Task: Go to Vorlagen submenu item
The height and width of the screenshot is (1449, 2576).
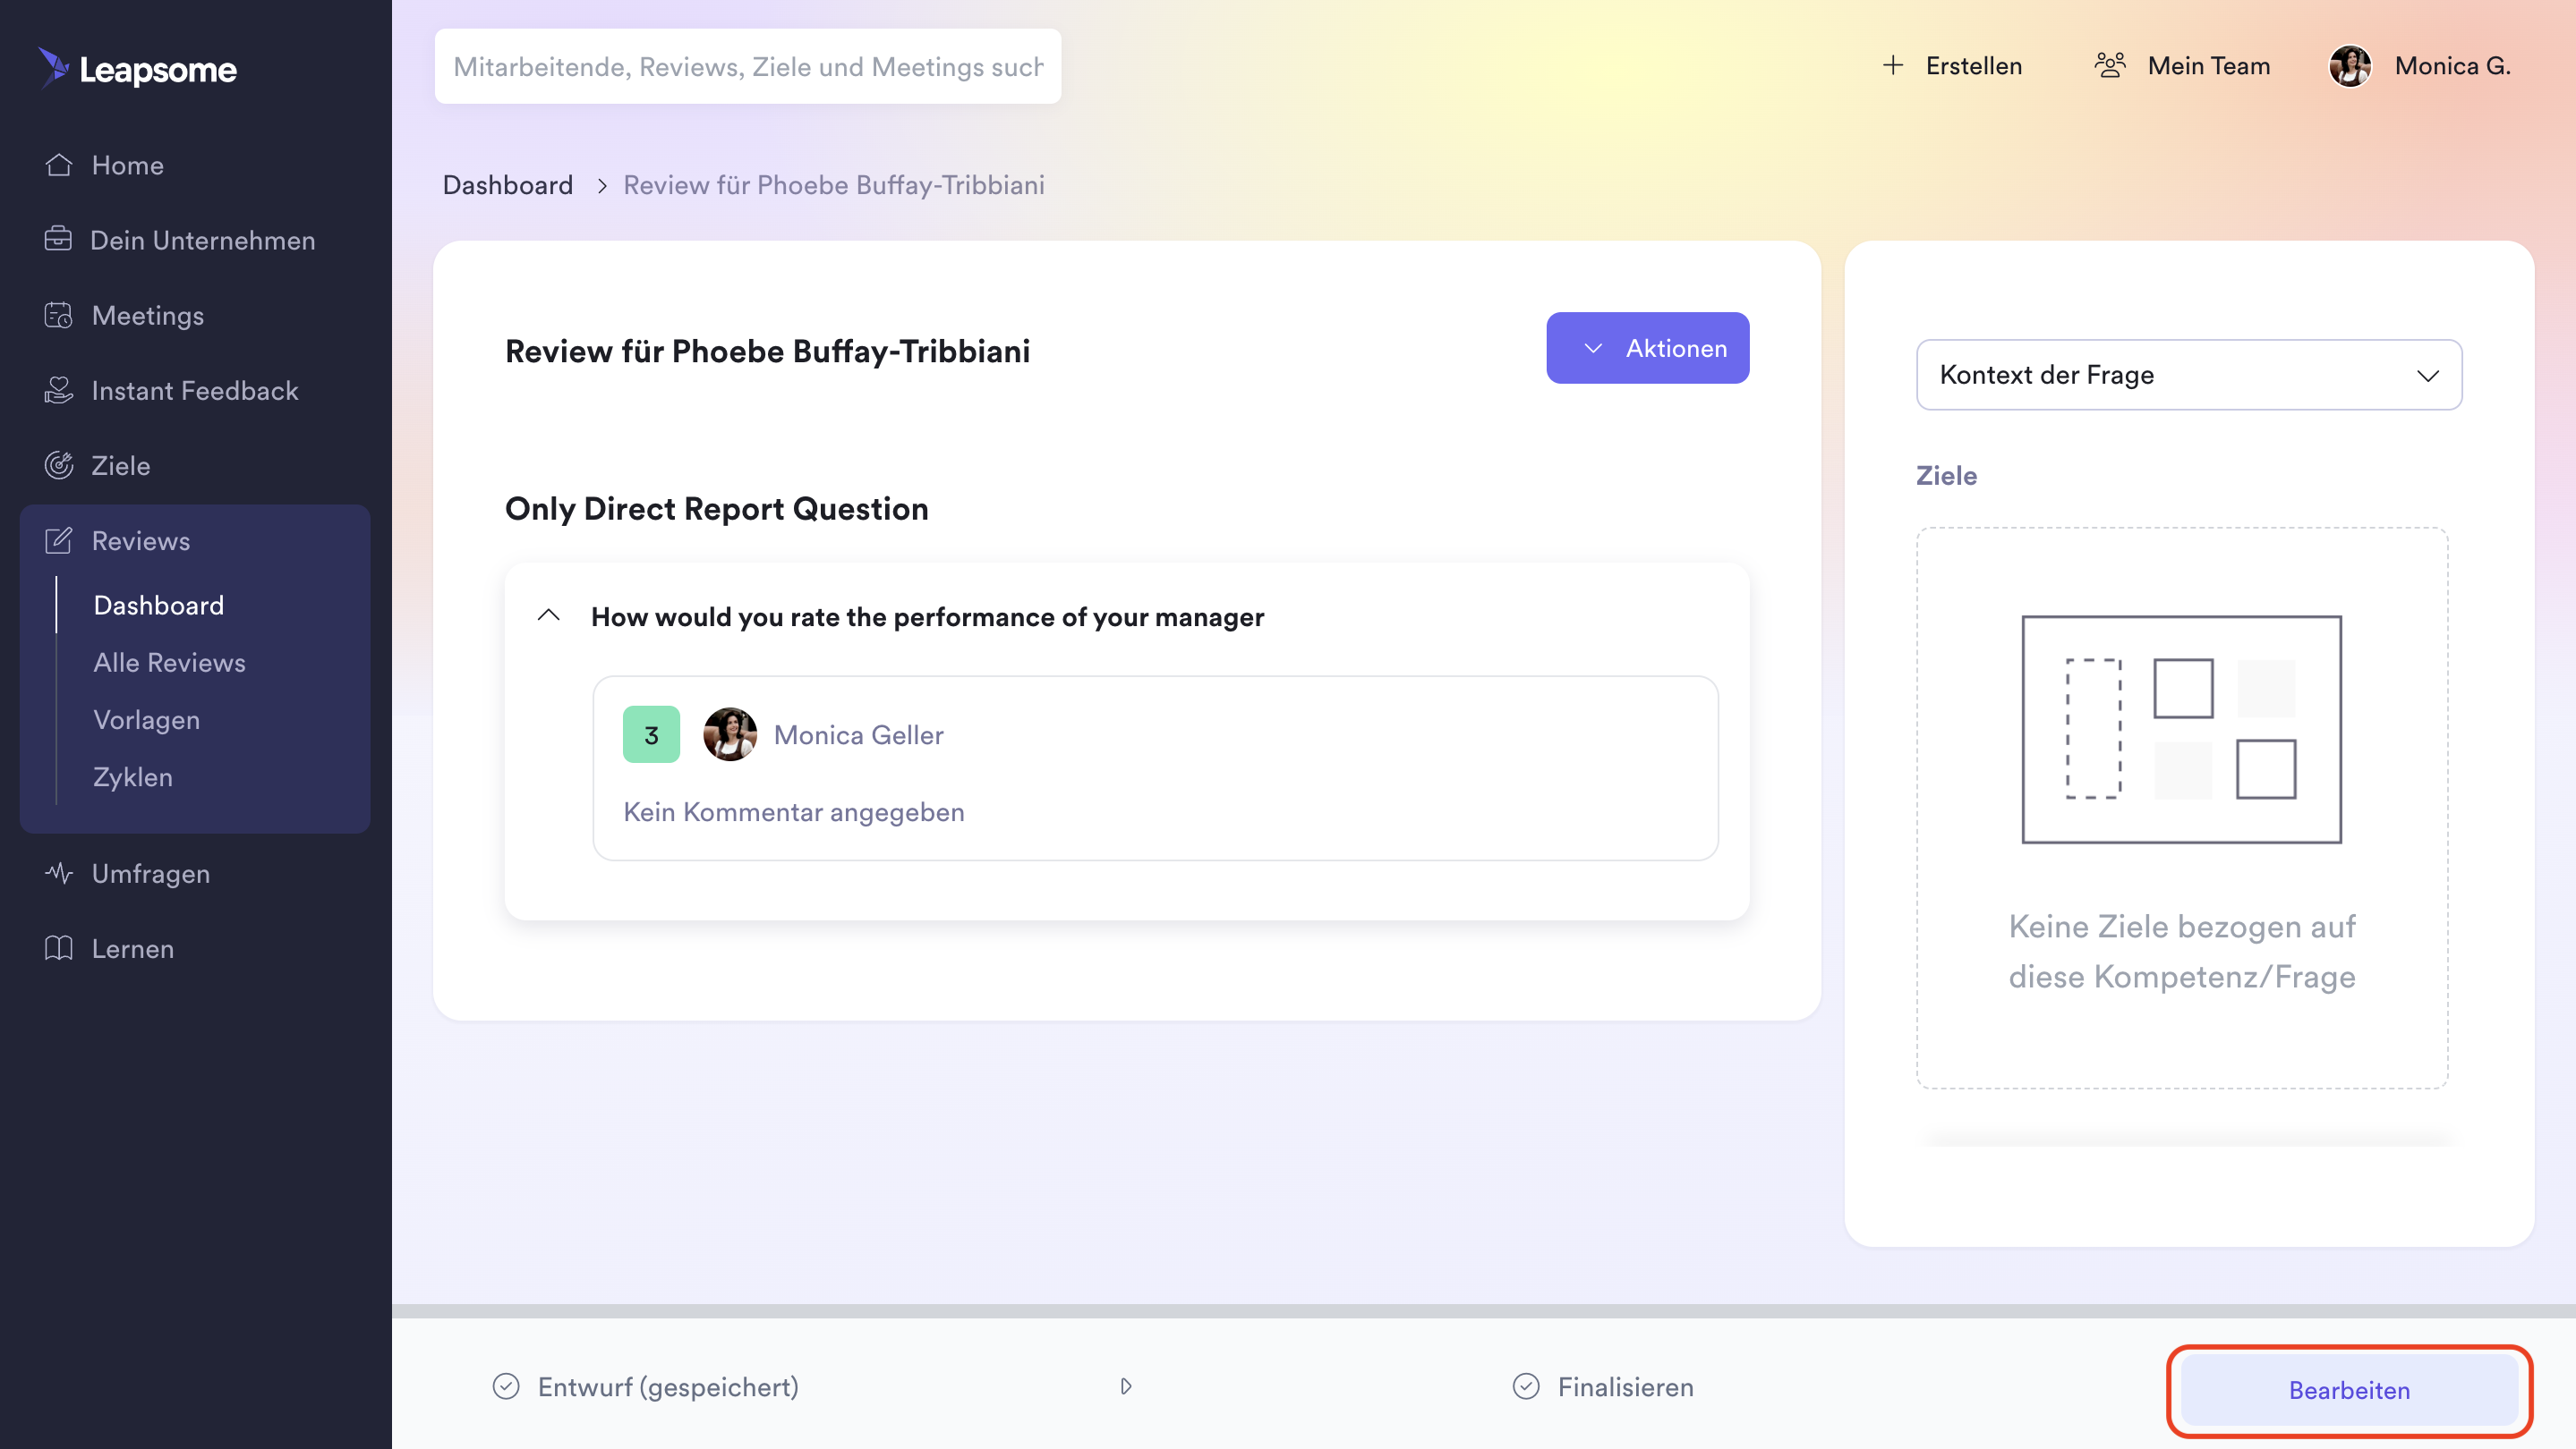Action: coord(146,719)
